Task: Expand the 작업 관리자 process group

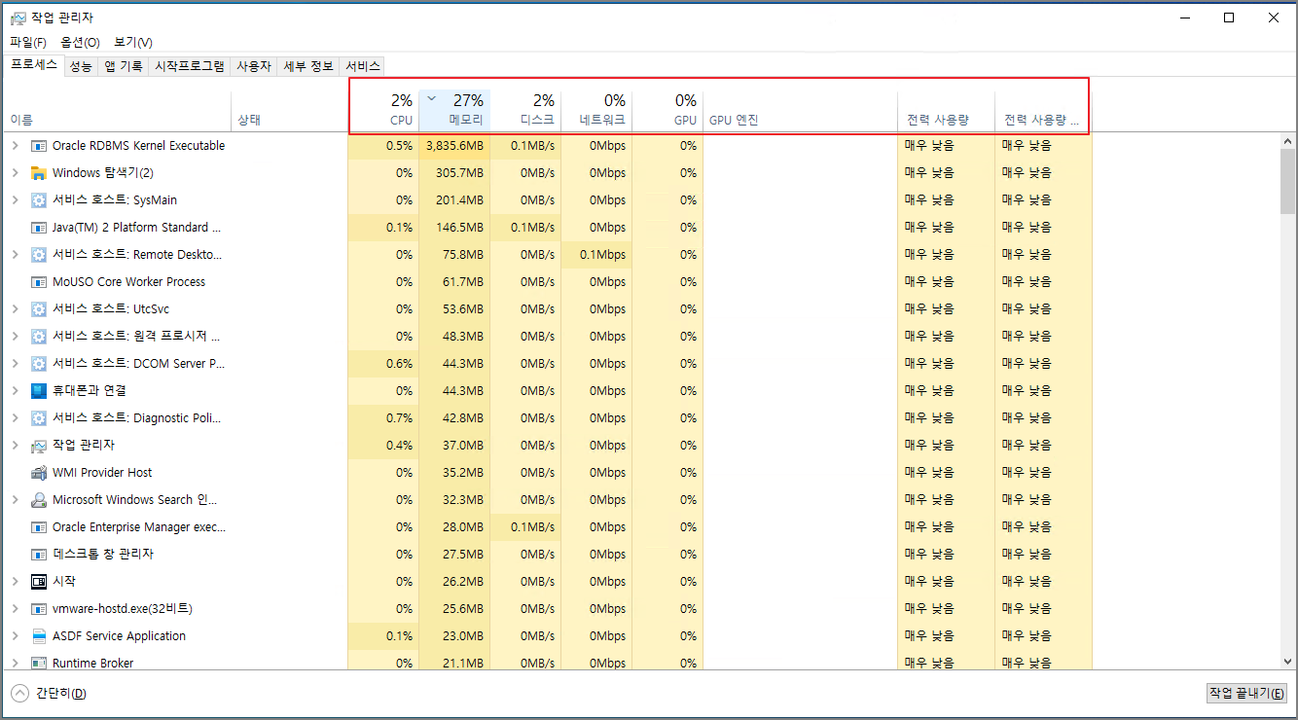Action: point(15,446)
